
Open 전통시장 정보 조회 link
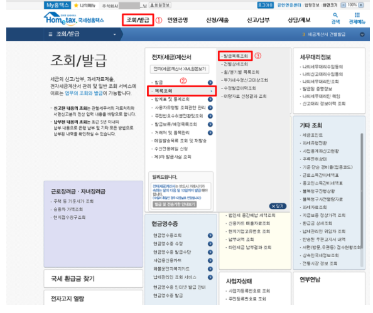coord(320,263)
